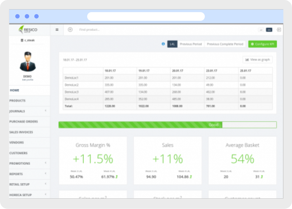
Task: Click the DemoLoc3 row label
Action: click(72, 92)
